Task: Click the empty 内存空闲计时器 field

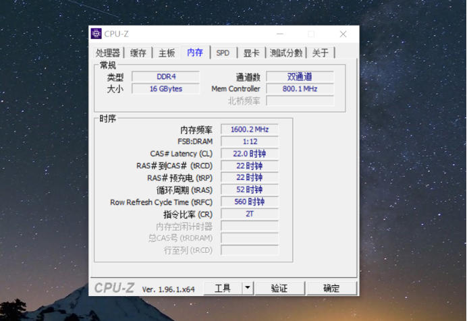Action: (x=250, y=226)
